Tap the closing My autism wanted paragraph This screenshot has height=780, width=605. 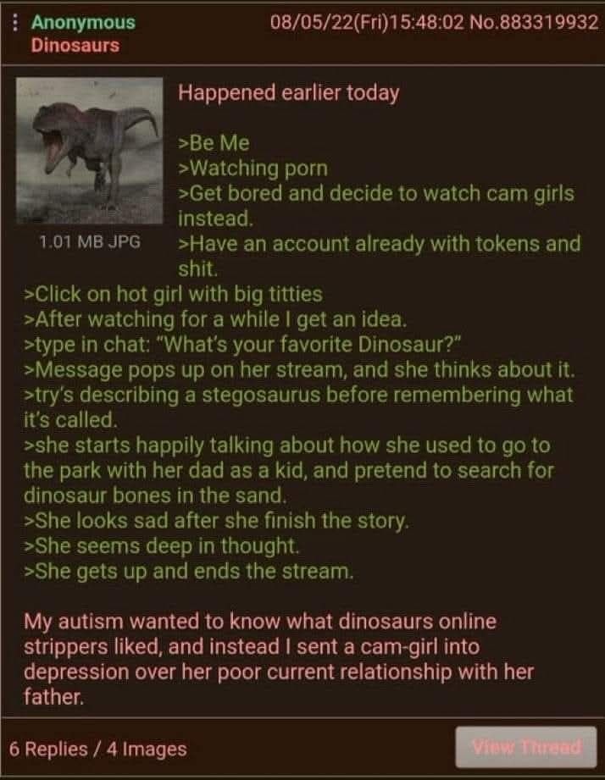pyautogui.click(x=279, y=659)
